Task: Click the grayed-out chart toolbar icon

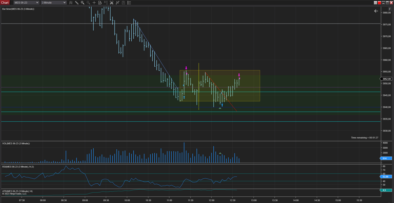Action: point(123,3)
